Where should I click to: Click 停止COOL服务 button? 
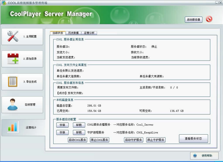pos(99,140)
